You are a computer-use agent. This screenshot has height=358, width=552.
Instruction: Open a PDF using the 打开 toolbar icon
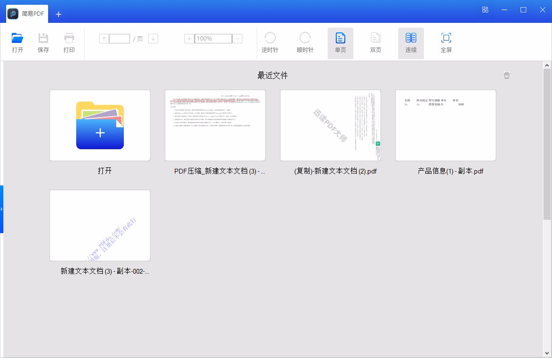coord(17,43)
